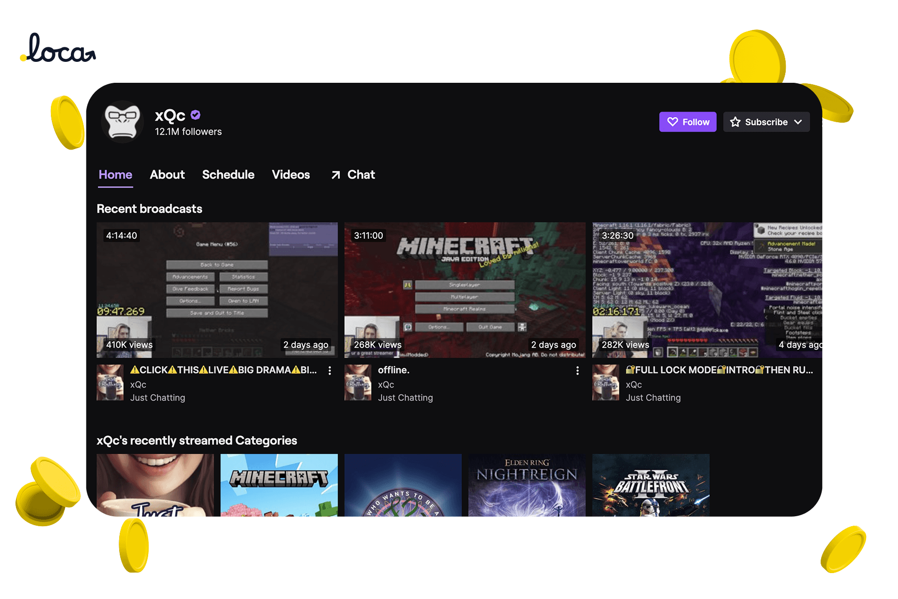Play the 4:14:40 broadcast thumbnail
Viewport: 898px width, 599px height.
(x=217, y=290)
